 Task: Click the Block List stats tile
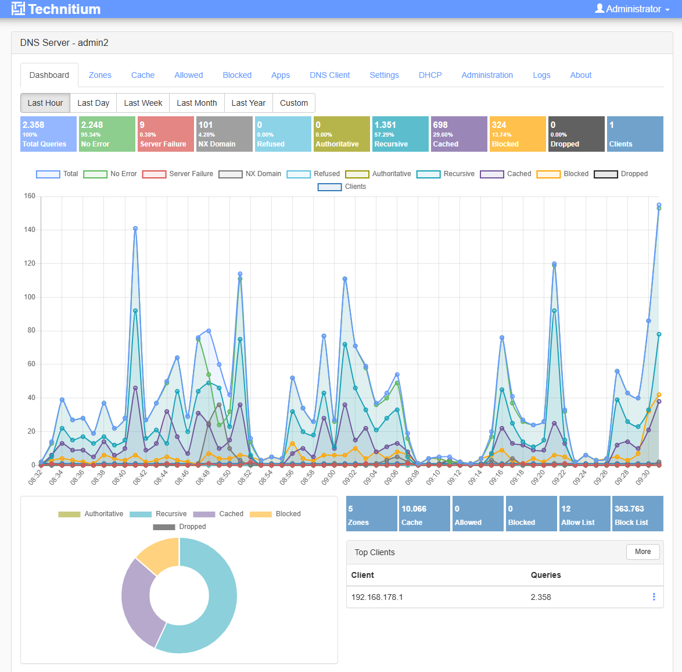(637, 514)
